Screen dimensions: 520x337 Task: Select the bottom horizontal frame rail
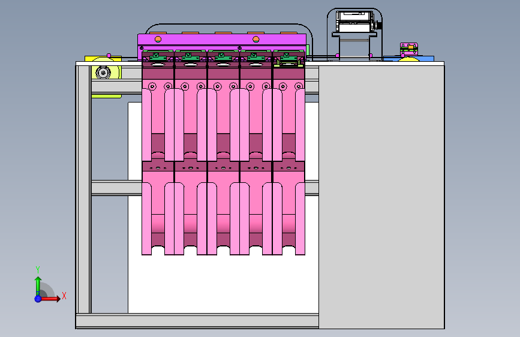coord(197,321)
